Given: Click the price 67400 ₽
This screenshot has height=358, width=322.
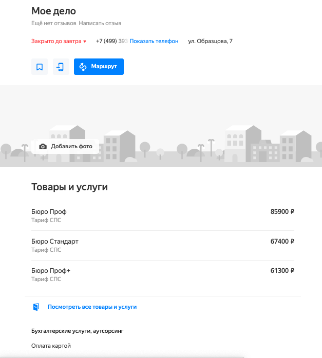Looking at the screenshot, I should 282,242.
